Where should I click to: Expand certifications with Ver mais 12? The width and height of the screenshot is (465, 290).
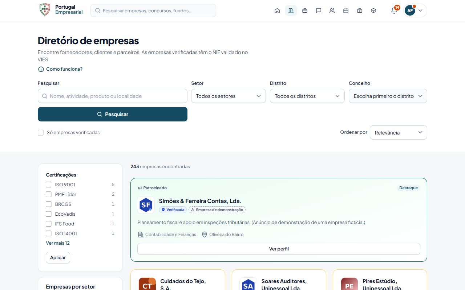coord(58,243)
